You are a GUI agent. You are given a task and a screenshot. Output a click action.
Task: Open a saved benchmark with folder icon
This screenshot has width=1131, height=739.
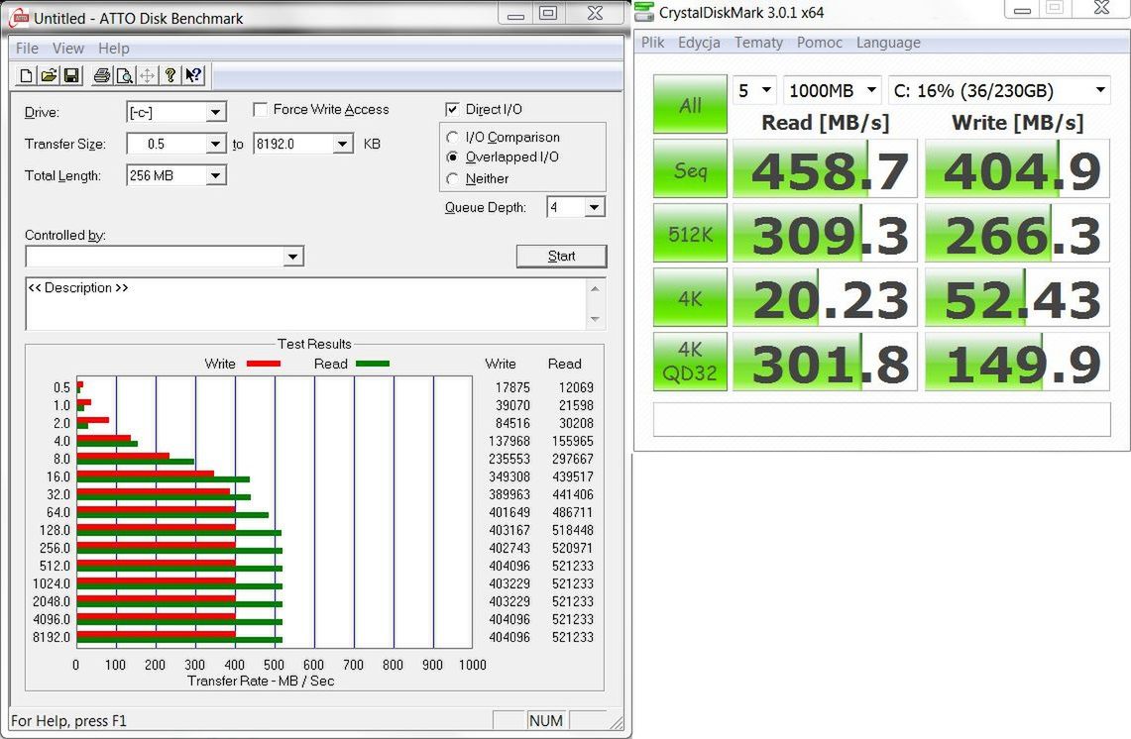[49, 75]
